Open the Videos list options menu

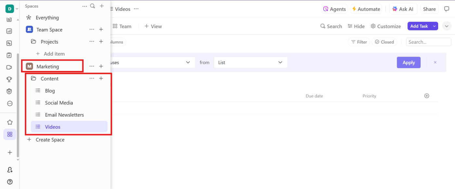[136, 9]
